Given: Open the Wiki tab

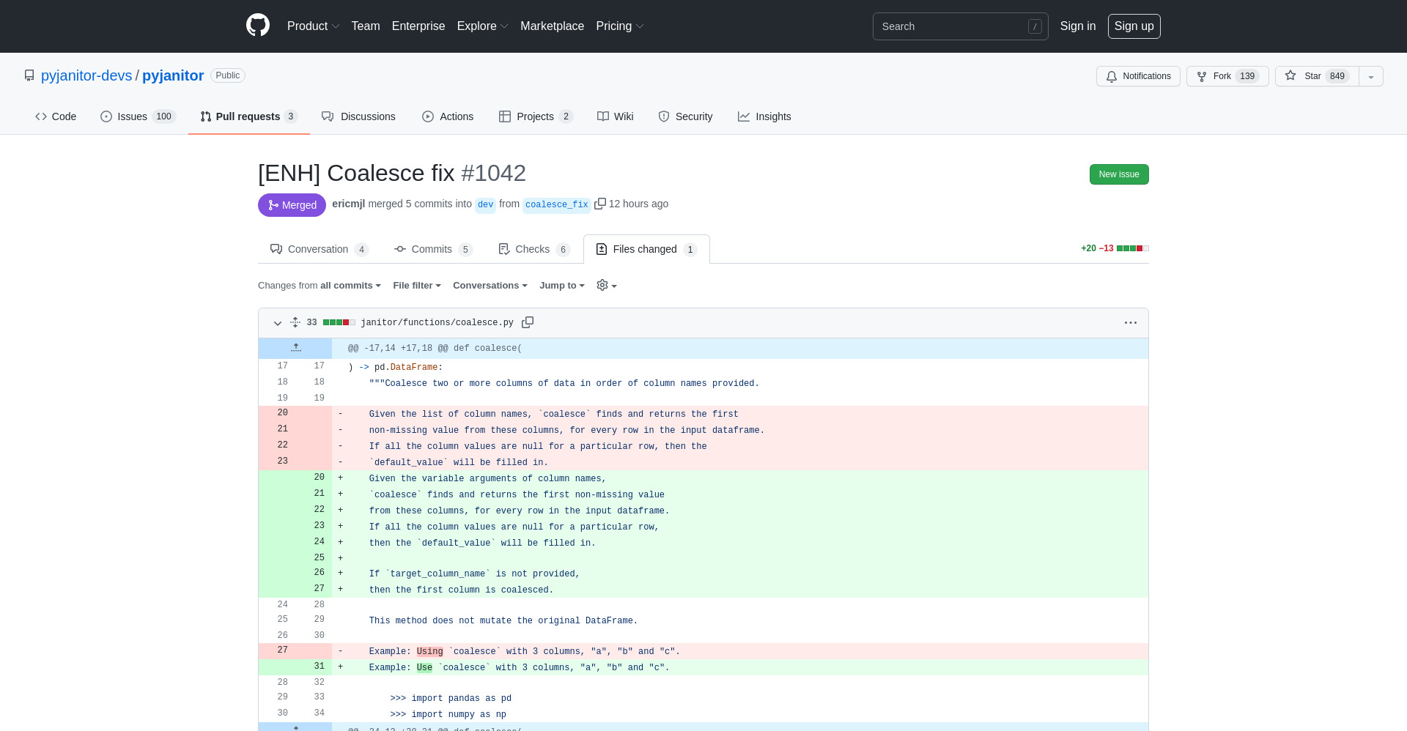Looking at the screenshot, I should (616, 116).
